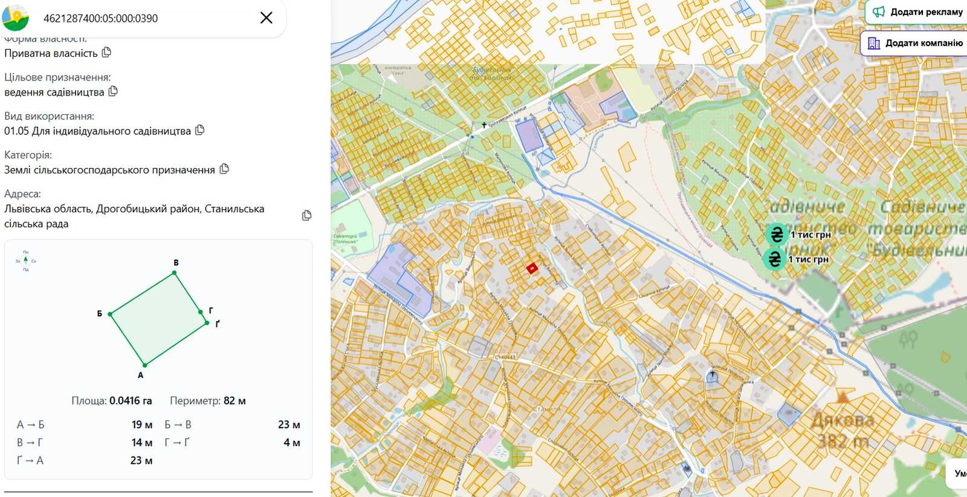Copy the "Приватна власність" ownership value

(x=107, y=53)
